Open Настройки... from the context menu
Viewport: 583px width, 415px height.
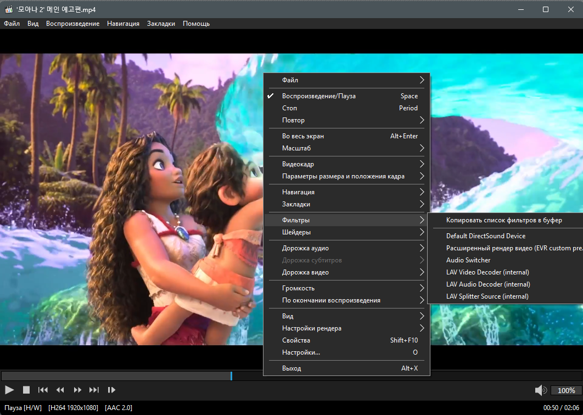pyautogui.click(x=346, y=352)
